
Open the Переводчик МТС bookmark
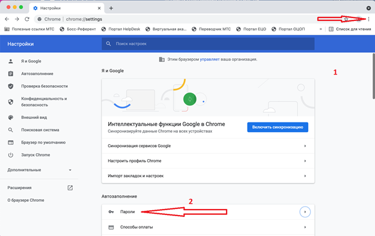coord(211,29)
